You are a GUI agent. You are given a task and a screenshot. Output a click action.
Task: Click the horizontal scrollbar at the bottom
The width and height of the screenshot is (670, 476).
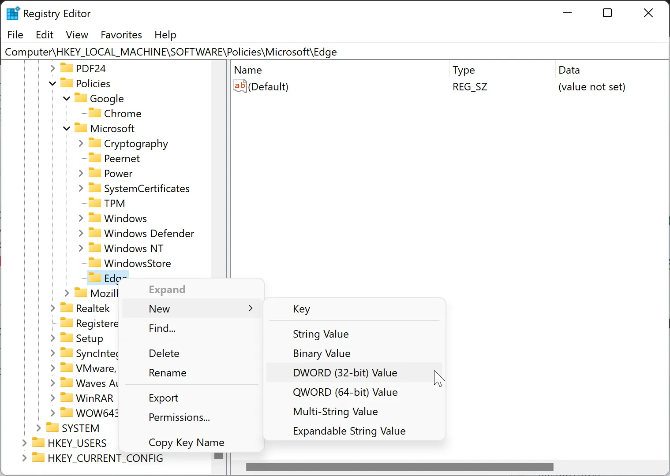click(399, 467)
